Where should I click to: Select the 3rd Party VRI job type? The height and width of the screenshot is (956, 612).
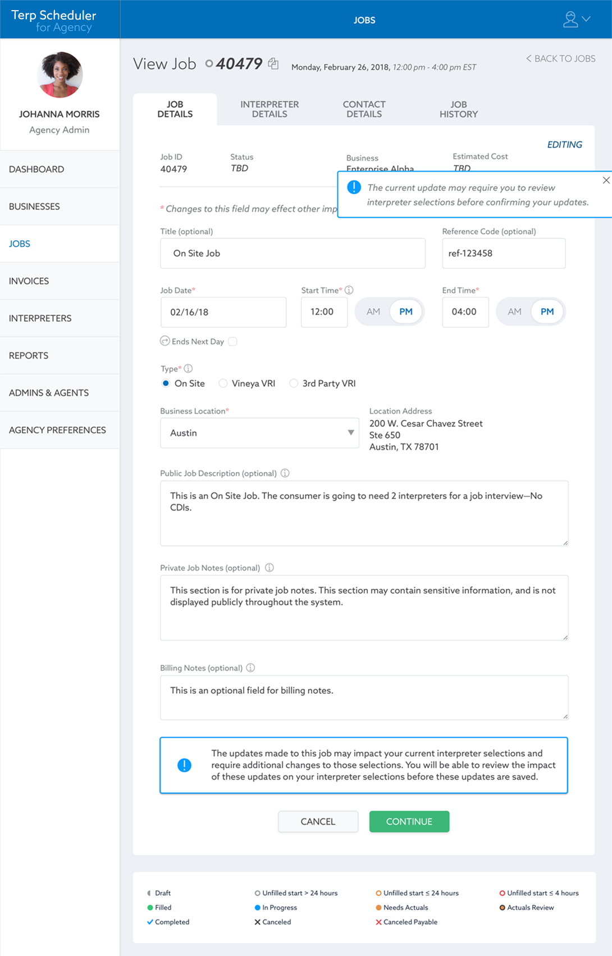click(x=294, y=383)
